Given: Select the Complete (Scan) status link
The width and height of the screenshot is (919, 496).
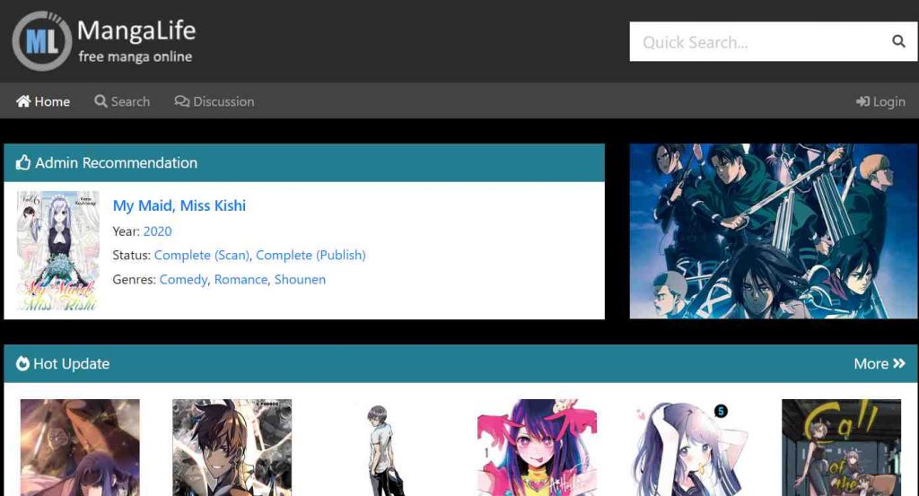Looking at the screenshot, I should pyautogui.click(x=201, y=255).
